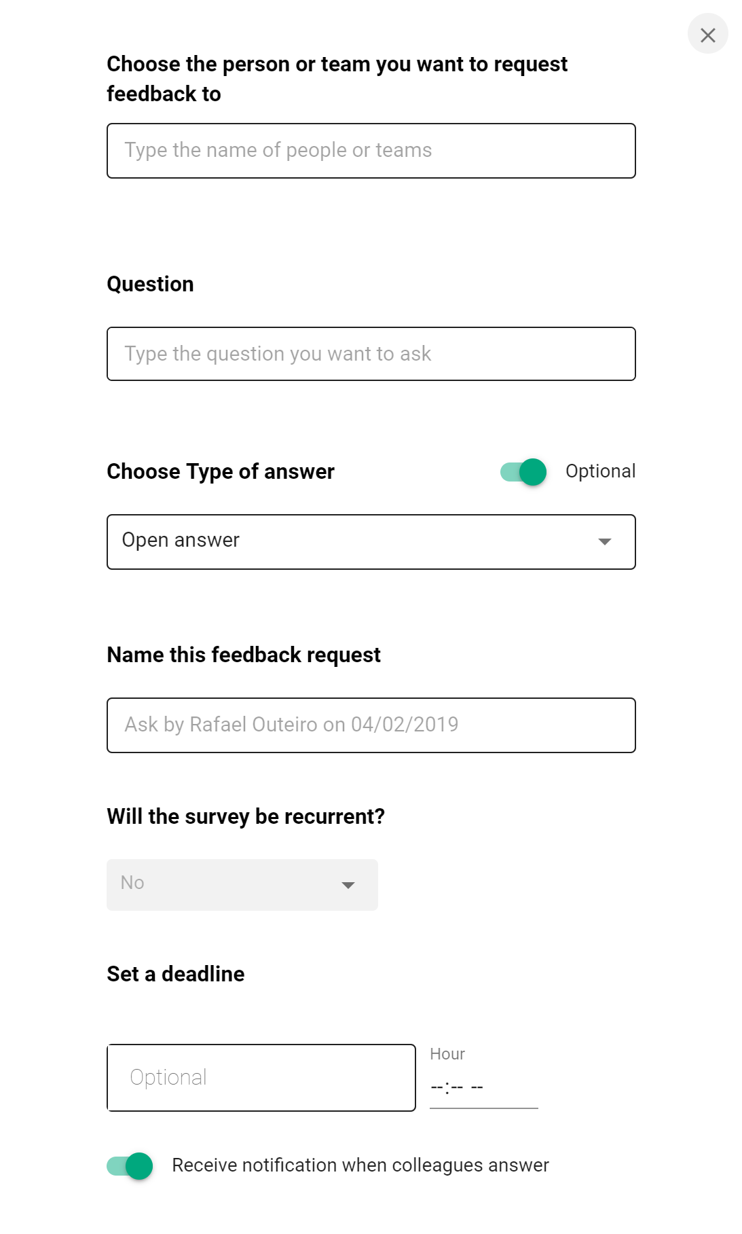The width and height of the screenshot is (742, 1234).
Task: Click the arrow icon in the No dropdown
Action: 348,885
